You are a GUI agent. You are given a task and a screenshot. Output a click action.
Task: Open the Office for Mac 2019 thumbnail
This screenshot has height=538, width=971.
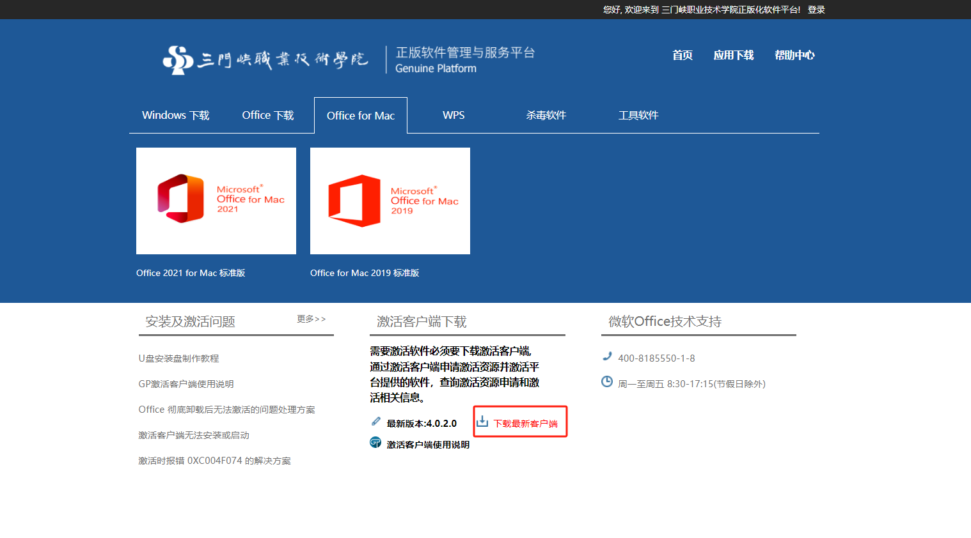pos(390,201)
